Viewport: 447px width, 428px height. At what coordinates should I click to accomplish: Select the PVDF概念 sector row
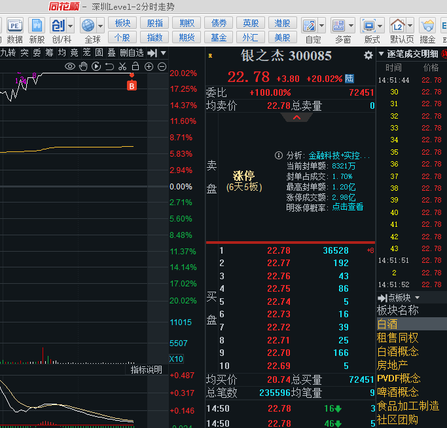[x=412, y=379]
